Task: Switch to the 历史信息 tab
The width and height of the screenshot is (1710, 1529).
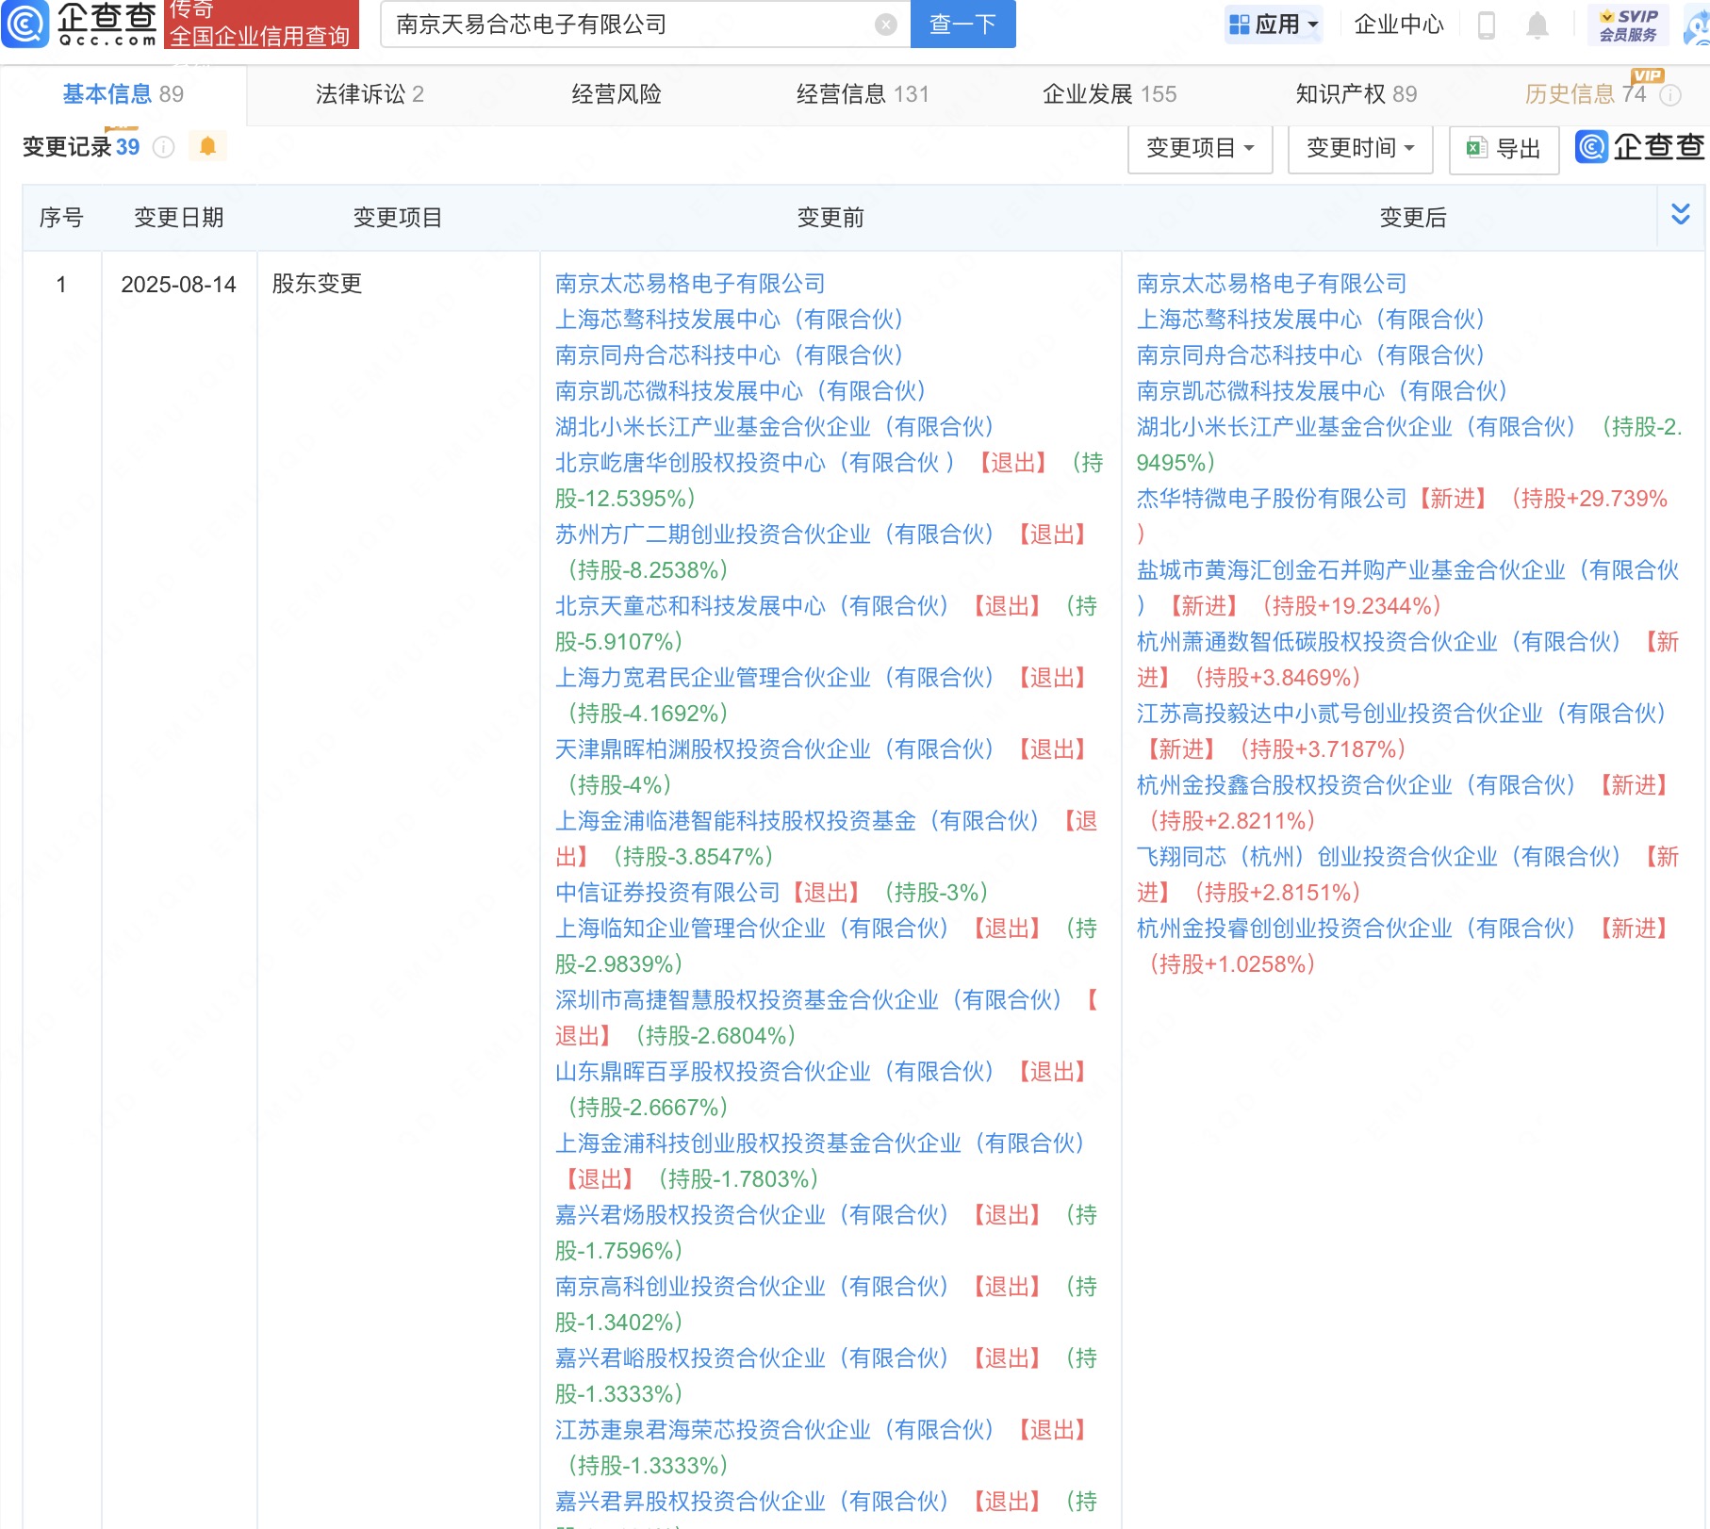Action: [1586, 94]
